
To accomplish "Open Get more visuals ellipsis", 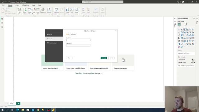I will [x=184, y=47].
